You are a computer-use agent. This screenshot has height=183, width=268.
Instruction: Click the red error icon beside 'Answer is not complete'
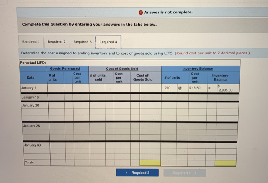tap(141, 12)
